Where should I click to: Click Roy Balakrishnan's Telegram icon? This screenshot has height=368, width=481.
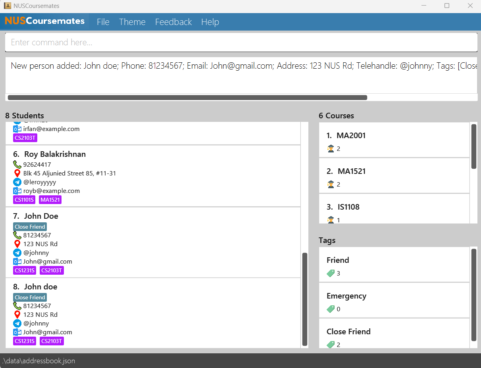pos(17,182)
